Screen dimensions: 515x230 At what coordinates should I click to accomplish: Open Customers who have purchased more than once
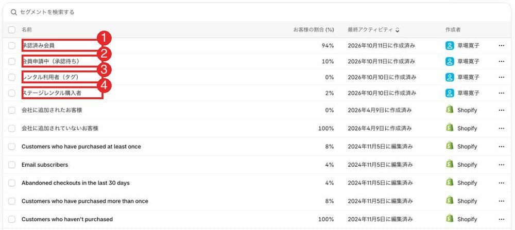click(85, 201)
